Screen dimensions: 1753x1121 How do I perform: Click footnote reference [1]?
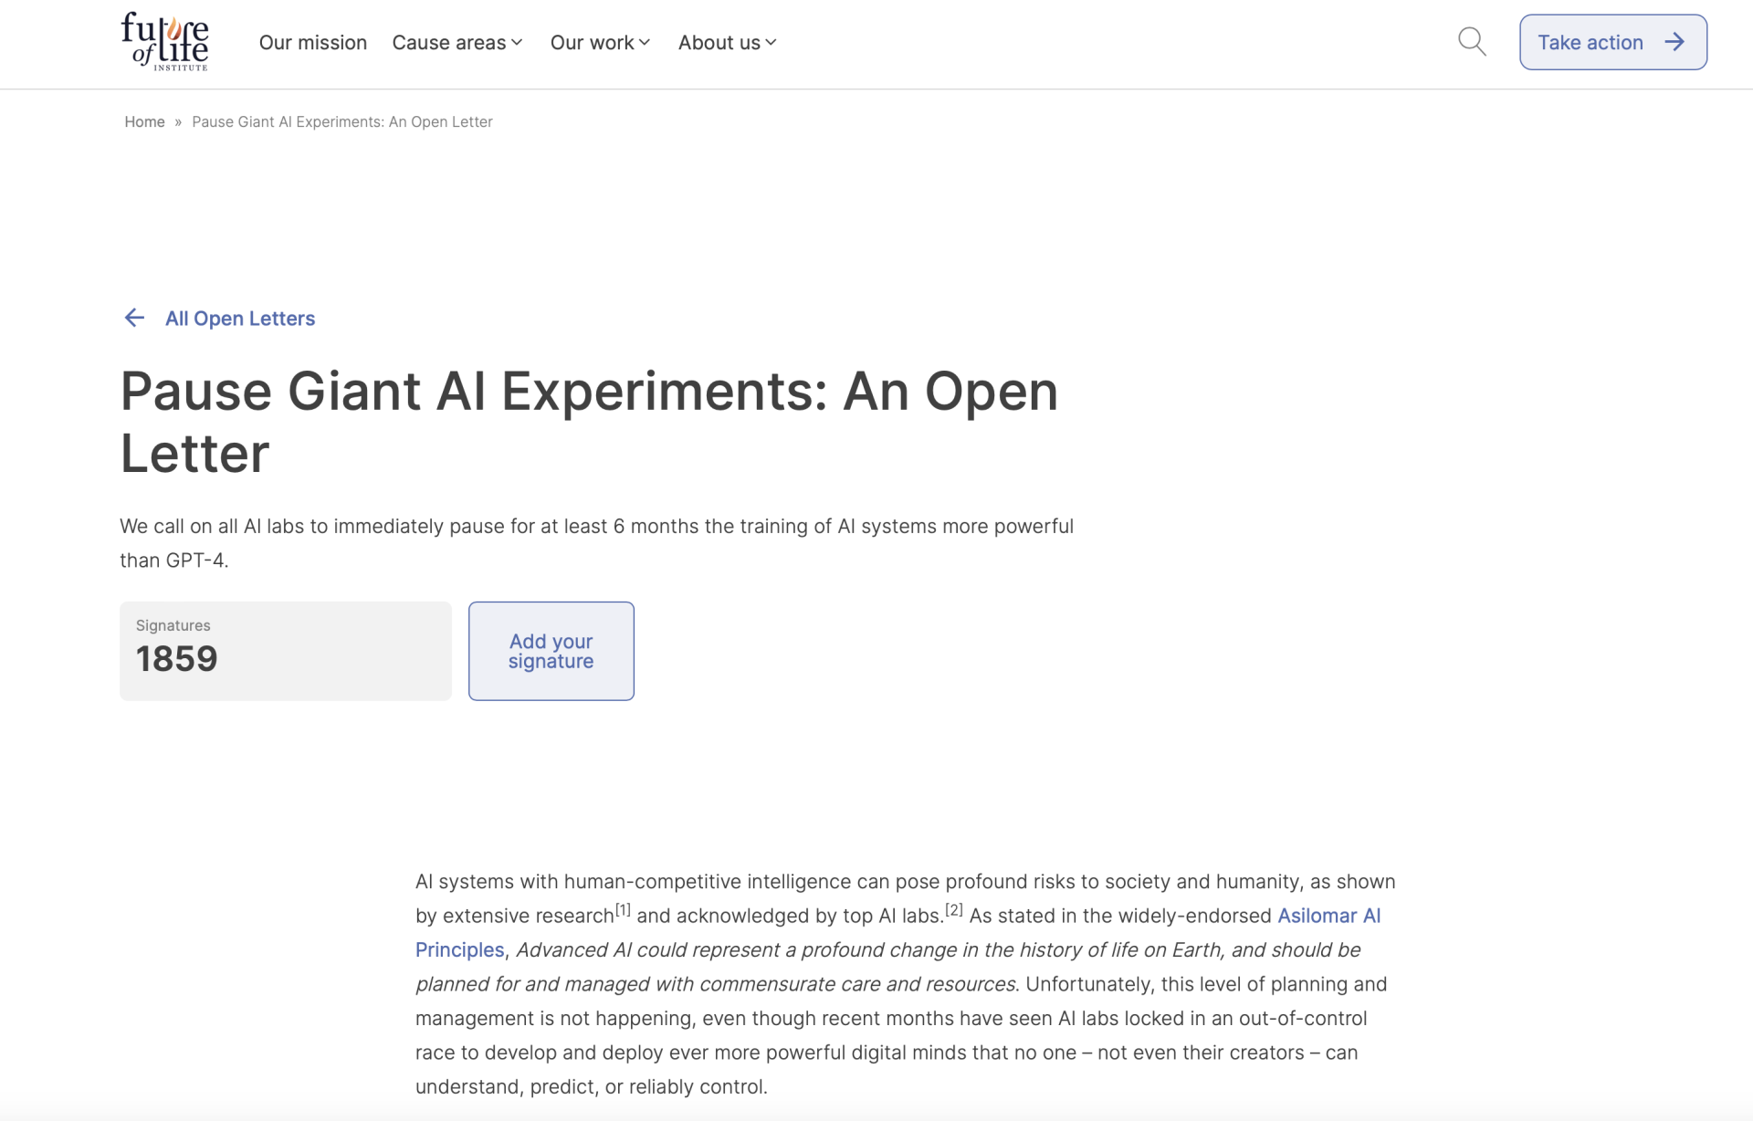[623, 910]
